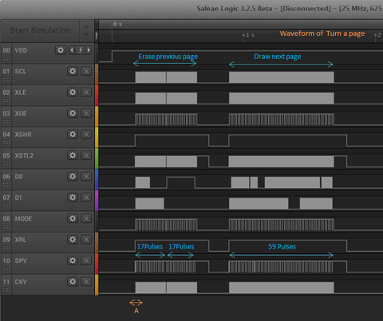The image size is (383, 321).
Task: Click the +1 s time marker
Action: (x=248, y=35)
